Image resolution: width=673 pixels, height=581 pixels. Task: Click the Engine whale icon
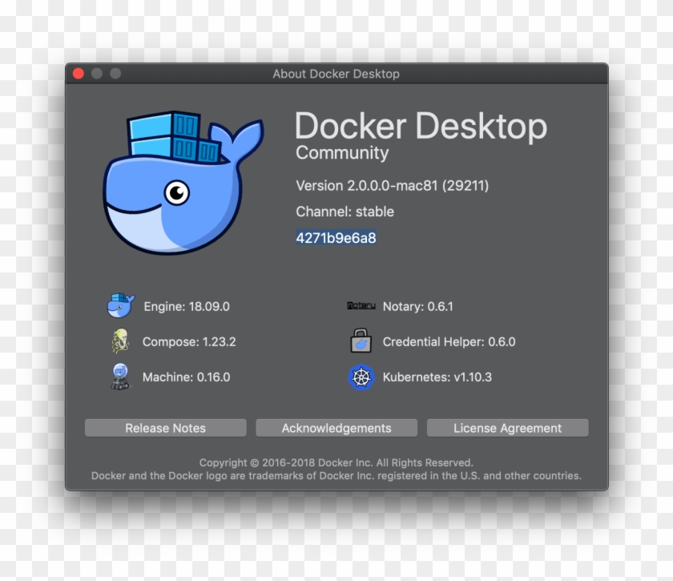coord(121,306)
